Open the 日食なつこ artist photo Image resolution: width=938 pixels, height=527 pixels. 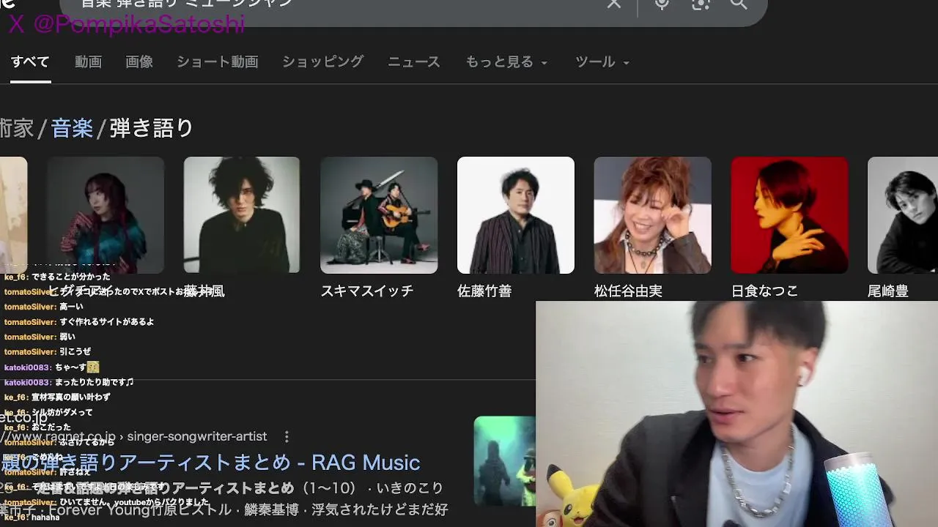789,215
